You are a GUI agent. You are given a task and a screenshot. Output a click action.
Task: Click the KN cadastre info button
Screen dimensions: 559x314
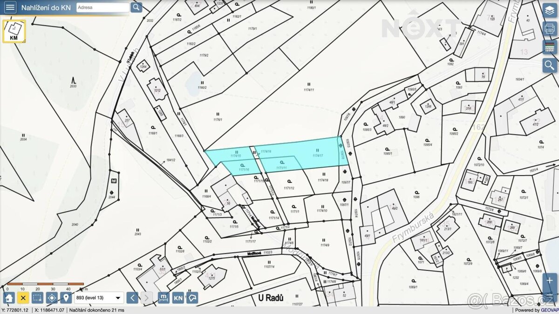pyautogui.click(x=178, y=298)
